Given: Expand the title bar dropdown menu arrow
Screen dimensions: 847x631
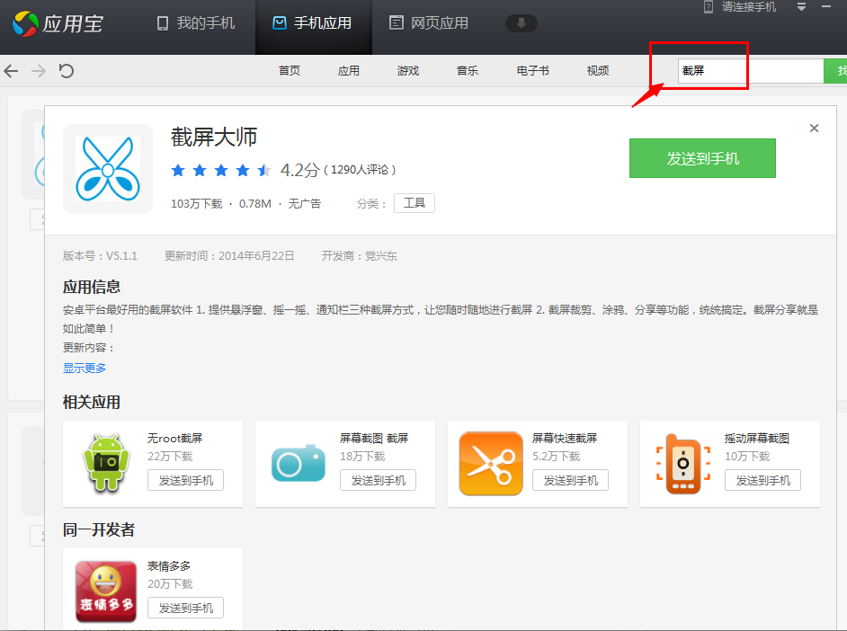Looking at the screenshot, I should tap(802, 7).
